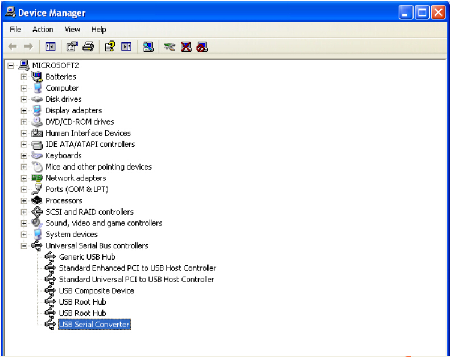Screen dimensions: 450x357
Task: Click the SCSI and RAID controllers icon
Action: pyautogui.click(x=37, y=212)
